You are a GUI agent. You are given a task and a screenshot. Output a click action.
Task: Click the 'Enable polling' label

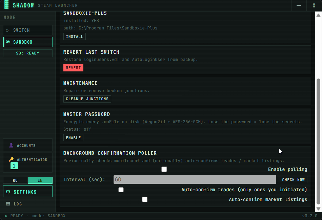[287, 169]
